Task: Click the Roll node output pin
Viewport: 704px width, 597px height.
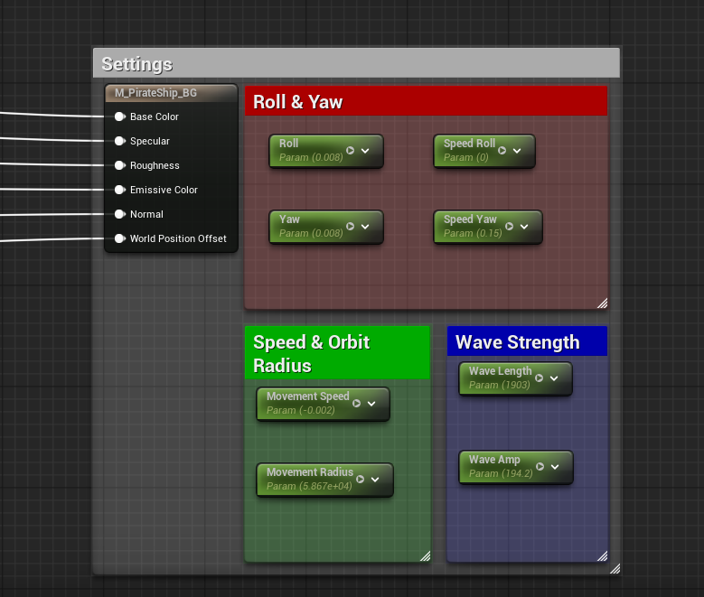Action: pos(351,151)
